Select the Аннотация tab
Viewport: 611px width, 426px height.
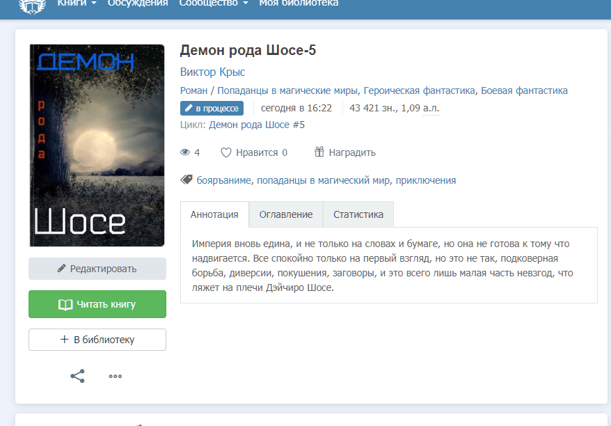[214, 214]
